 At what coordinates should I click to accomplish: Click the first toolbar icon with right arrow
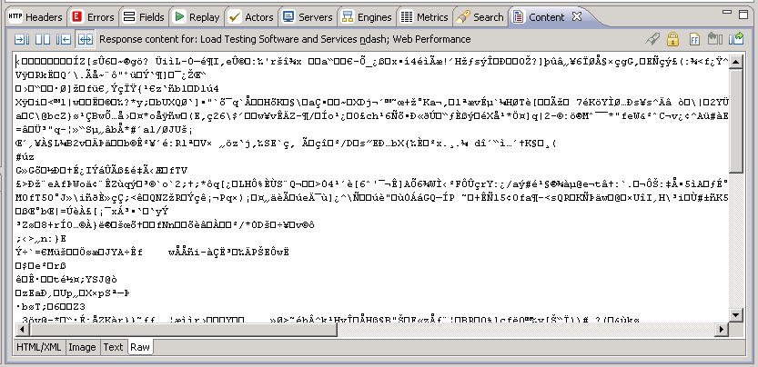pos(21,39)
